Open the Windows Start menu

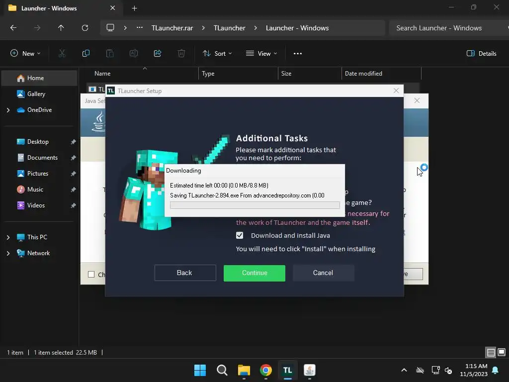[x=200, y=370]
